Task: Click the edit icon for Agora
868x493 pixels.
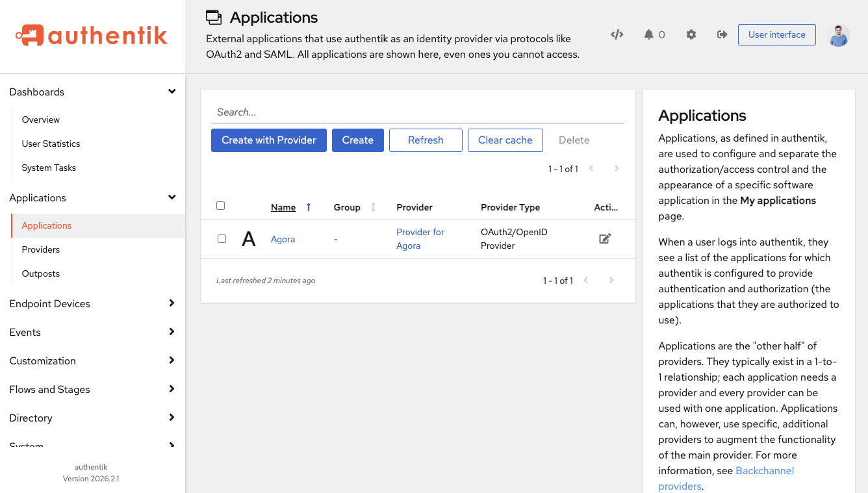Action: (x=604, y=238)
